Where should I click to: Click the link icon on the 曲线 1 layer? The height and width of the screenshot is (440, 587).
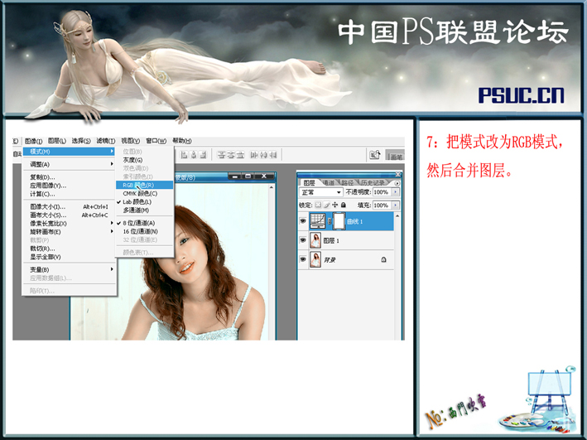[330, 221]
